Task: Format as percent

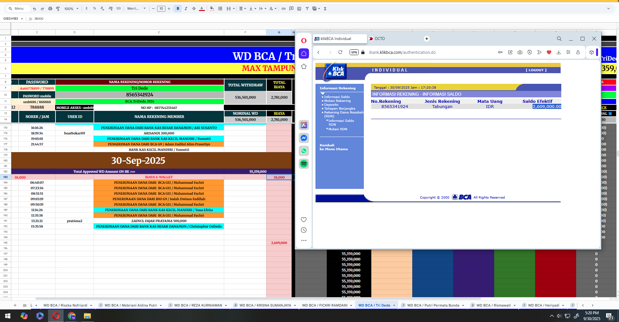Action: coord(95,9)
